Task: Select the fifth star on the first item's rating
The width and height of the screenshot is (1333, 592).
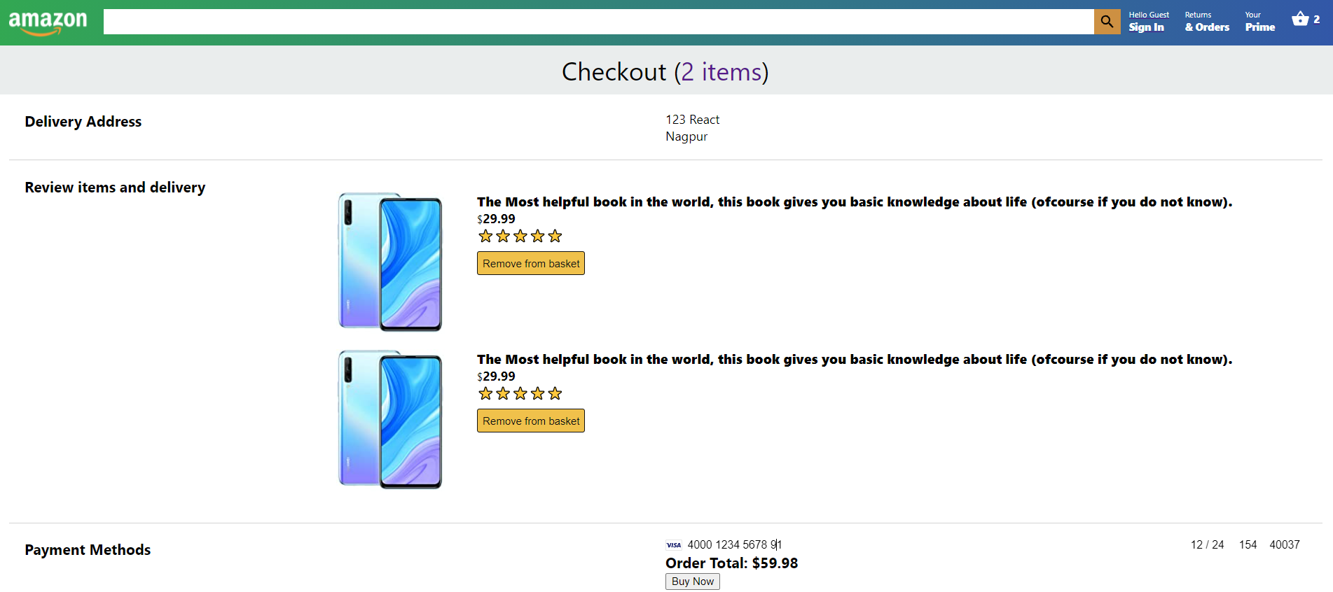Action: coord(555,236)
